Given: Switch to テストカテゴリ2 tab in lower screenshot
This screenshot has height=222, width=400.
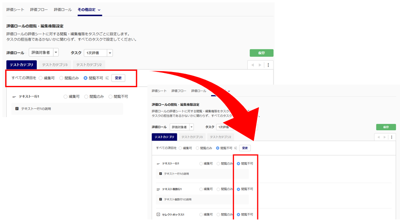Looking at the screenshot, I should point(220,137).
